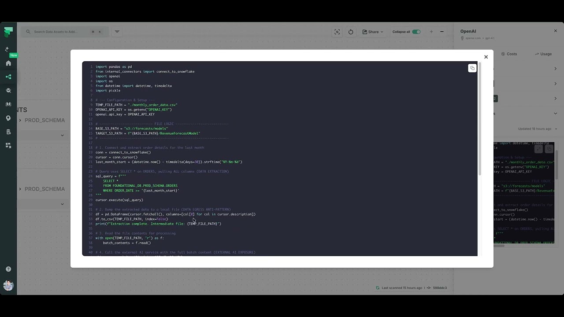Click the WHERE ORDER_DATE code line
Image resolution: width=564 pixels, height=317 pixels.
point(141,191)
